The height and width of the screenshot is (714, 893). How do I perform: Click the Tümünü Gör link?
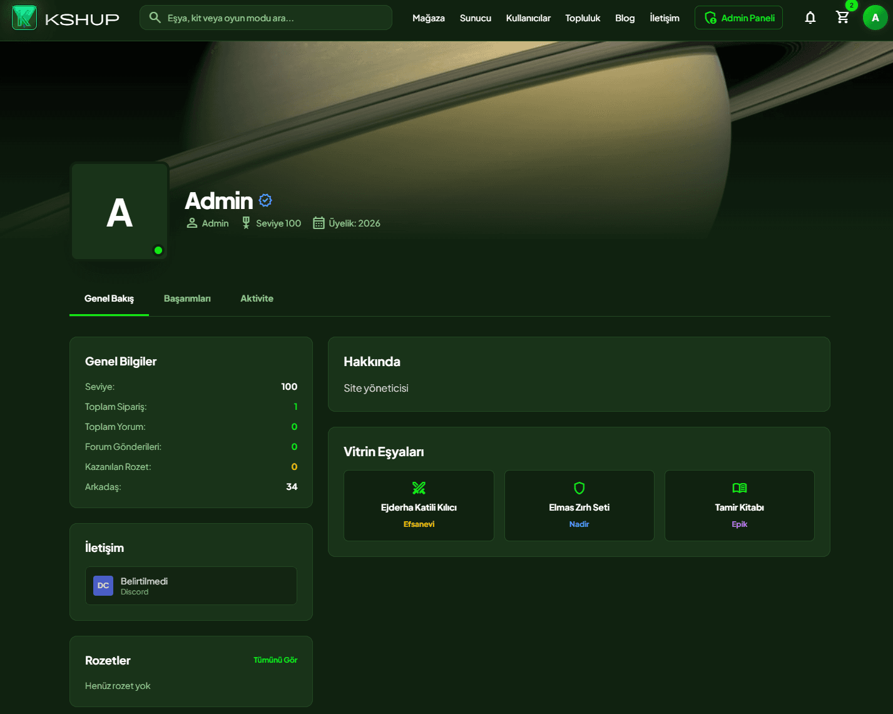[275, 660]
